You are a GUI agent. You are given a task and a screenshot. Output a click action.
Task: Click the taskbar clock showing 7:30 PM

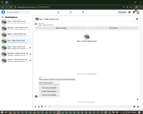[x=134, y=112]
